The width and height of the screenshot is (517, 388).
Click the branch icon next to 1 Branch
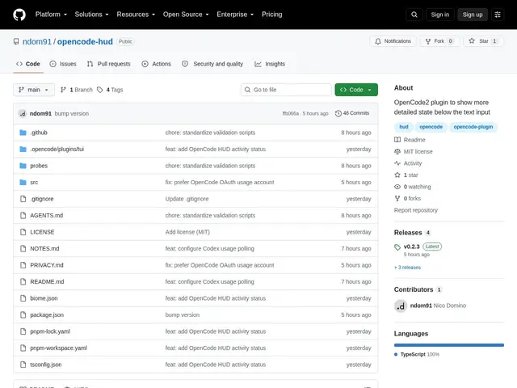pyautogui.click(x=63, y=90)
